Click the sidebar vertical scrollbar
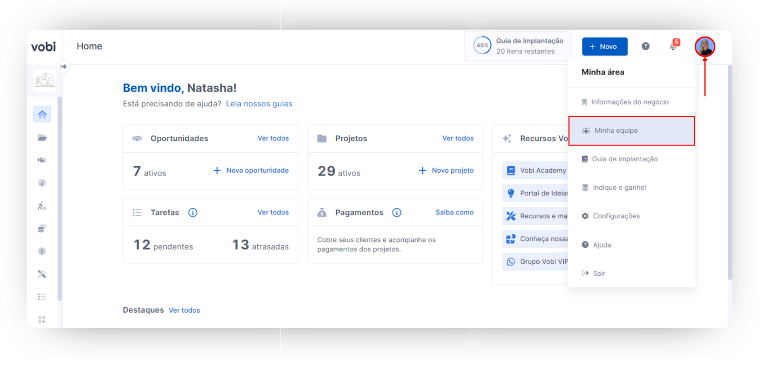Screen dimensions: 760x370 [59, 198]
